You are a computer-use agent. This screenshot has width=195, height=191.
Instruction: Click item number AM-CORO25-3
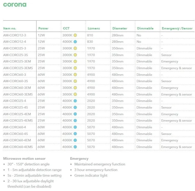coord(15,48)
